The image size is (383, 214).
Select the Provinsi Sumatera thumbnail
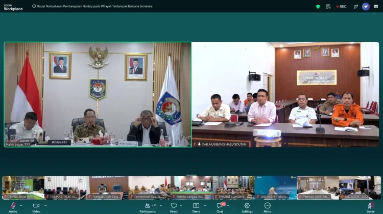pyautogui.click(x=234, y=188)
